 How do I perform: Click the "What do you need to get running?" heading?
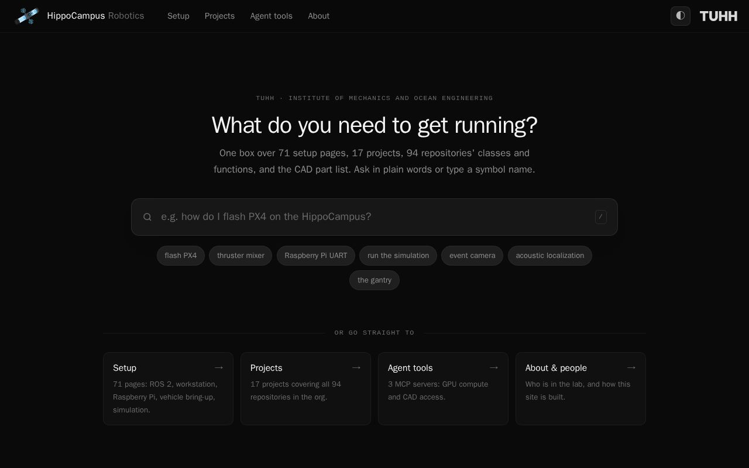374,125
